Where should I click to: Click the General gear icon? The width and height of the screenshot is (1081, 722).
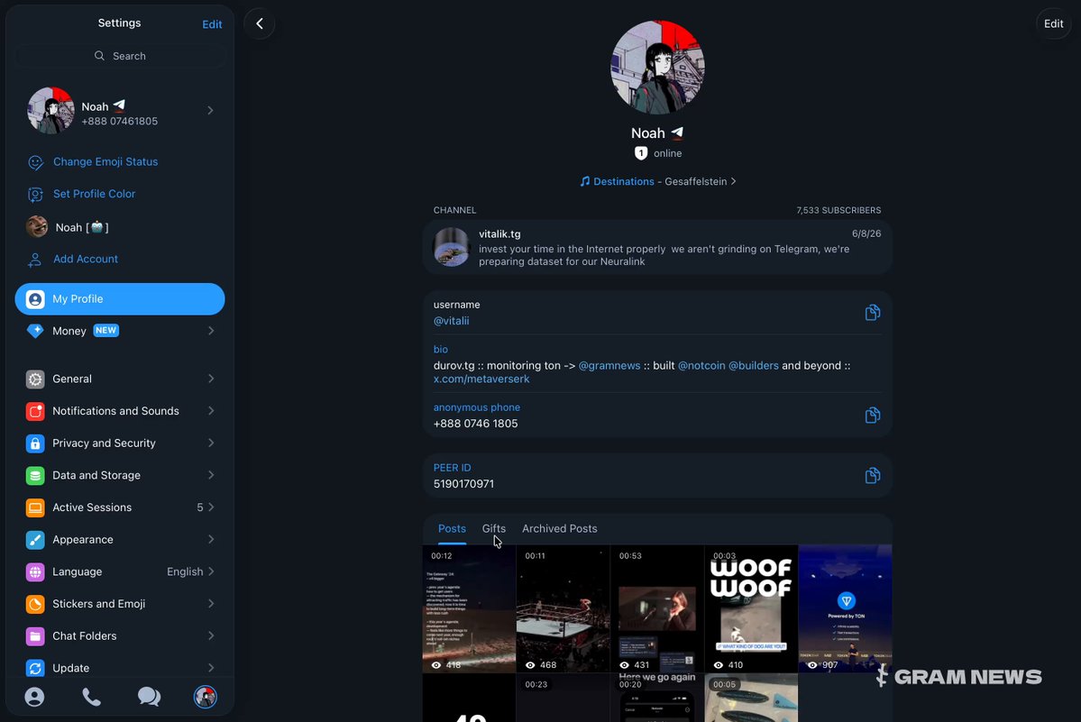35,379
